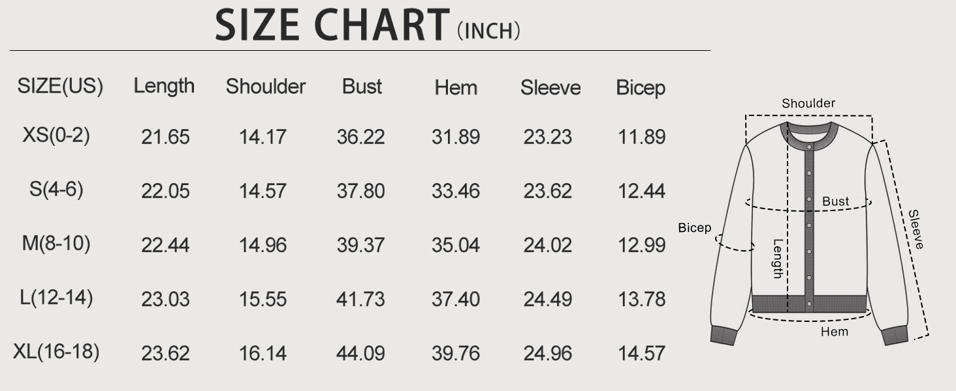Image resolution: width=956 pixels, height=391 pixels.
Task: Click the SIZE CHART title text
Action: coord(332,25)
